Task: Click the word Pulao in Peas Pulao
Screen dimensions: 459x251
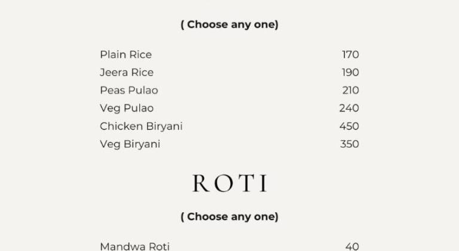Action: pos(143,91)
